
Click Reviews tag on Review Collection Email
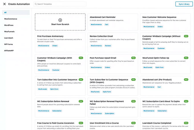click(x=108, y=46)
